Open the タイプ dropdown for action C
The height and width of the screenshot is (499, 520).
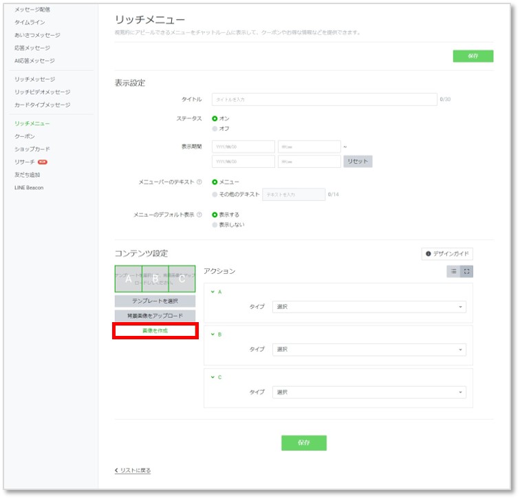[369, 392]
